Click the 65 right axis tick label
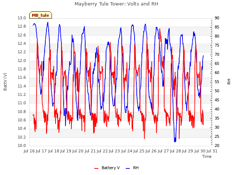 [217, 63]
